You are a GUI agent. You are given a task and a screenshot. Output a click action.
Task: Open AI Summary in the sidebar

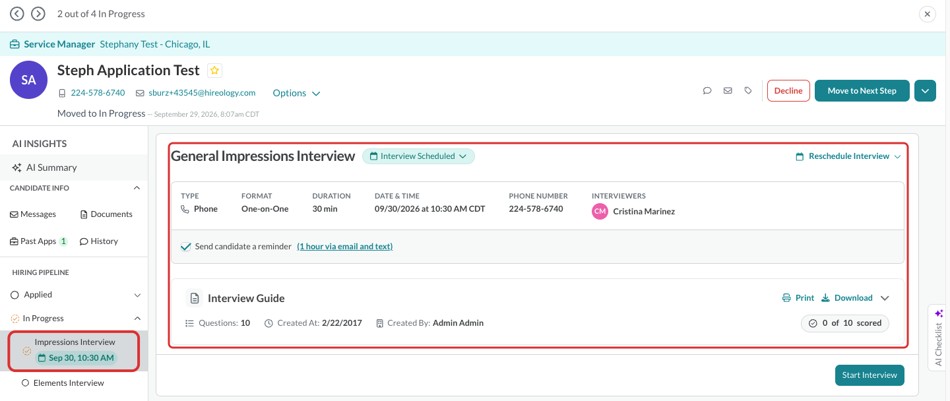click(74, 168)
